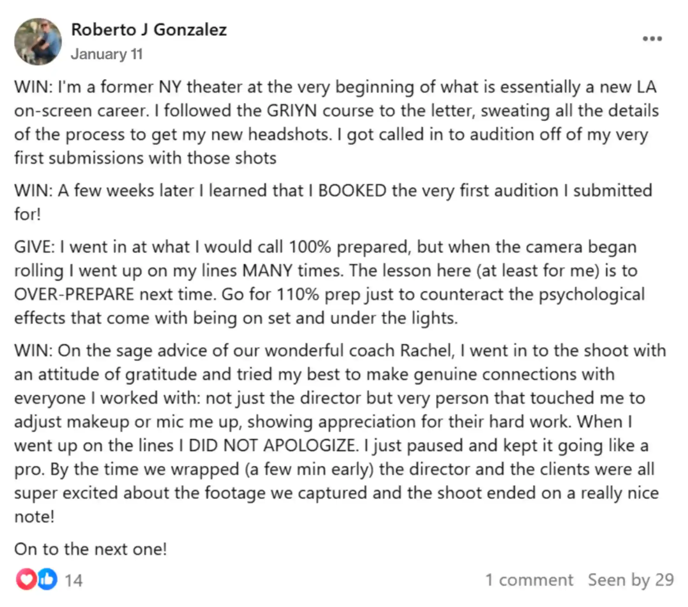Click the OVER-PREPARE text in the post
The width and height of the screenshot is (688, 607).
74,294
